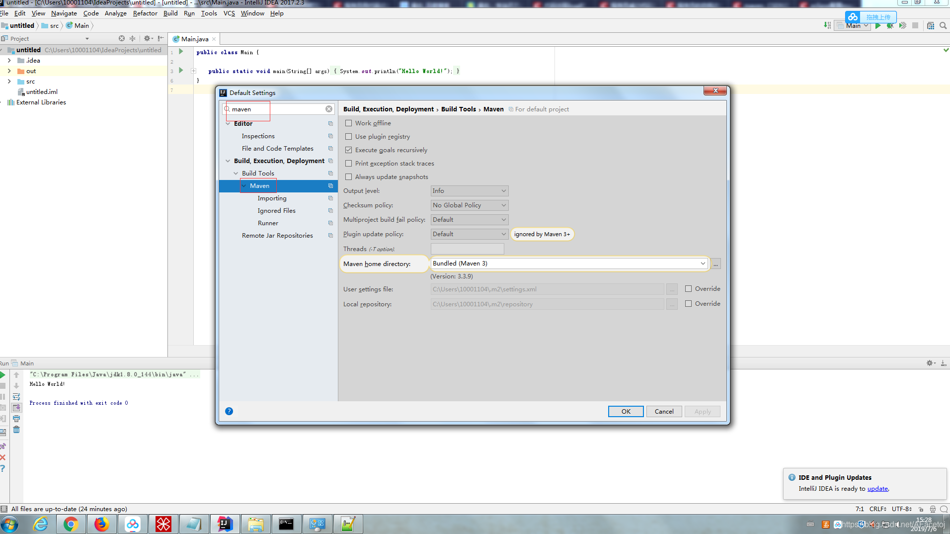
Task: Enable Always update snapshots checkbox
Action: (x=348, y=177)
